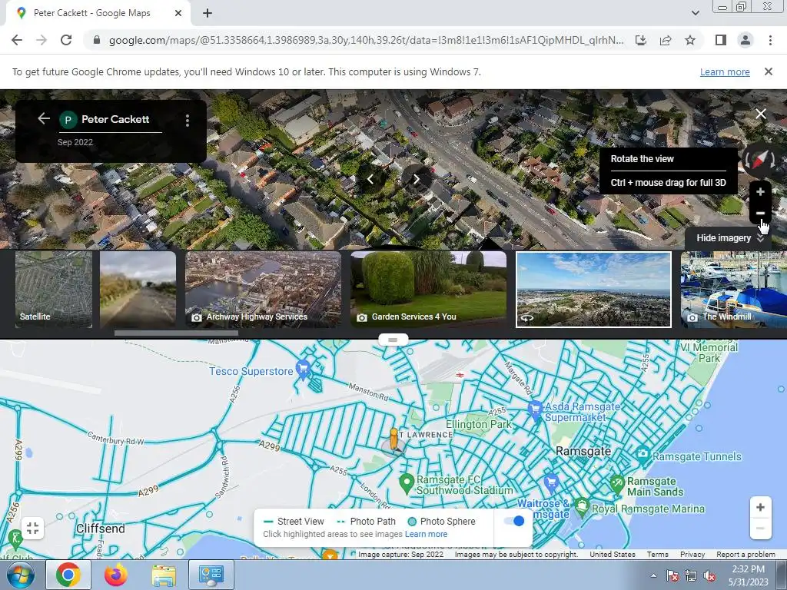Close the Street View imagery
787x590 pixels.
click(x=761, y=114)
